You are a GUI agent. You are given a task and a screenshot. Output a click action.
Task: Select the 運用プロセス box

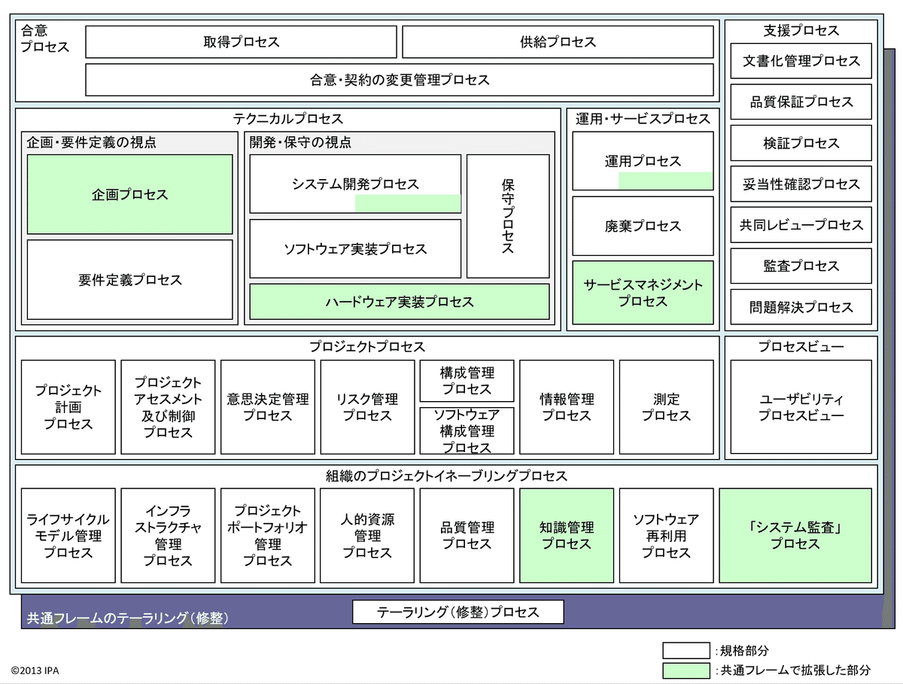tap(643, 161)
